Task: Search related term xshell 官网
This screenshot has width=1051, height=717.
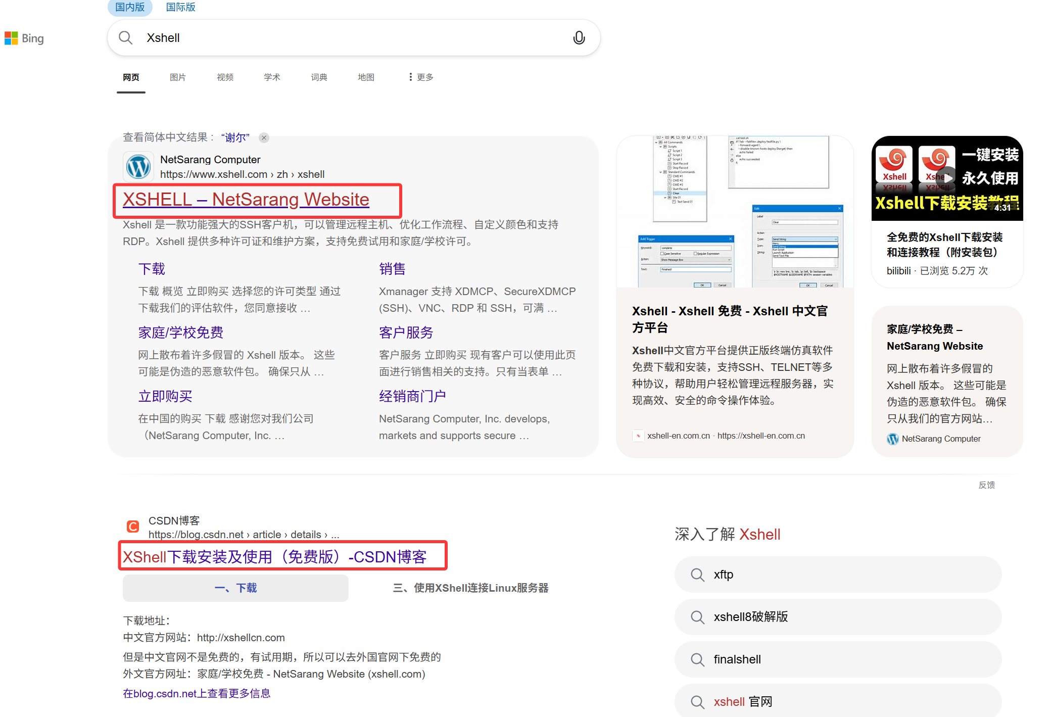Action: (x=838, y=701)
